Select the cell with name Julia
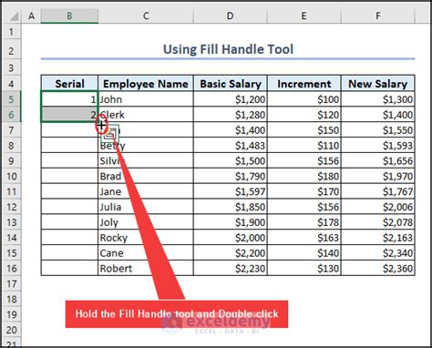This screenshot has height=348, width=432. 146,207
